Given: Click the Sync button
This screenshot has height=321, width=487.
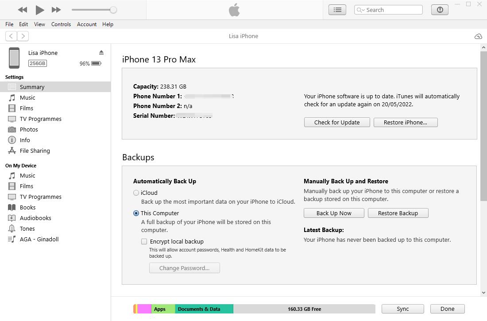Looking at the screenshot, I should (x=402, y=309).
